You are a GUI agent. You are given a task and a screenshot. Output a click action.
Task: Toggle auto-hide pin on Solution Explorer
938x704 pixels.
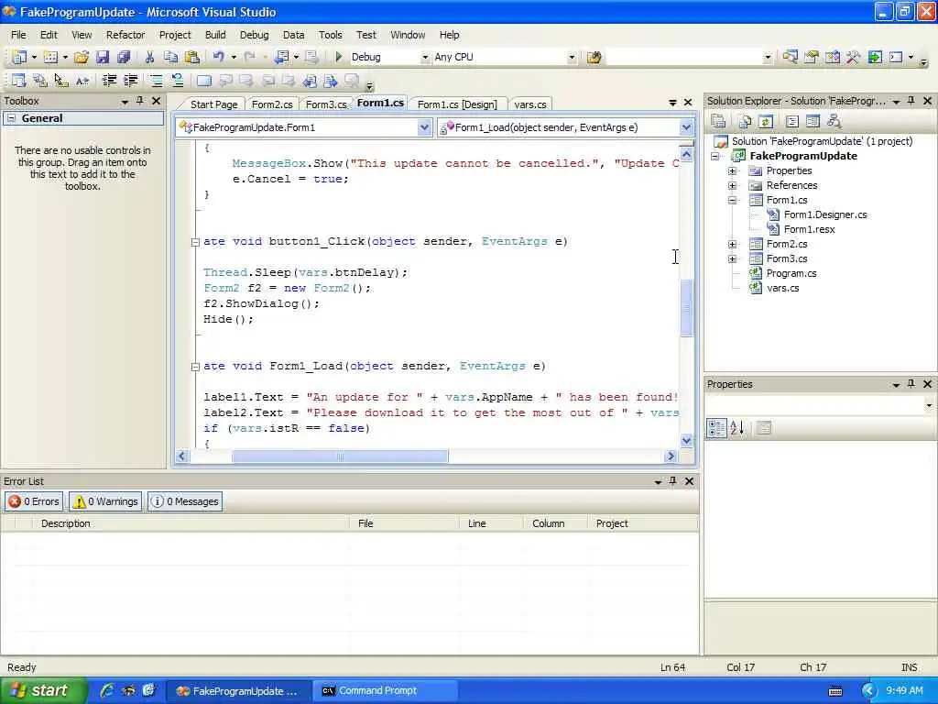click(x=911, y=101)
